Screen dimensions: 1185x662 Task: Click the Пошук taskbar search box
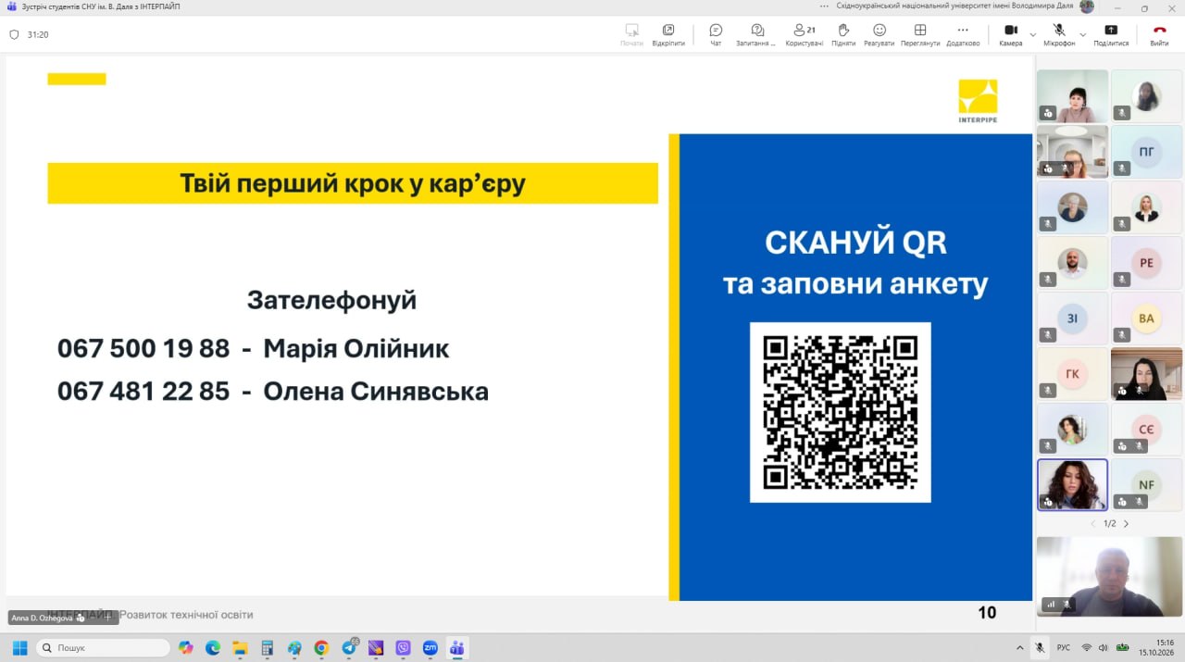point(103,647)
